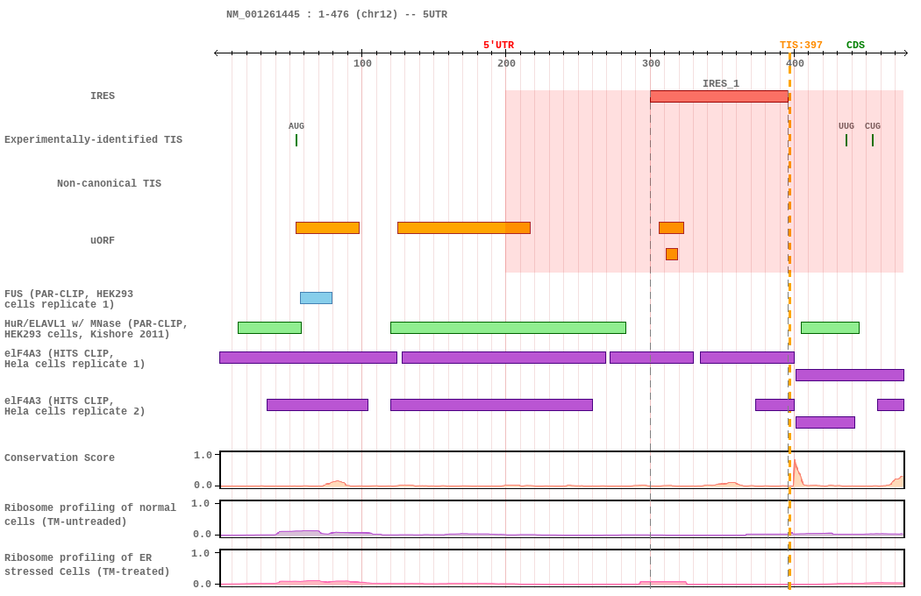Click the conservation peak near position 400

pos(796,472)
